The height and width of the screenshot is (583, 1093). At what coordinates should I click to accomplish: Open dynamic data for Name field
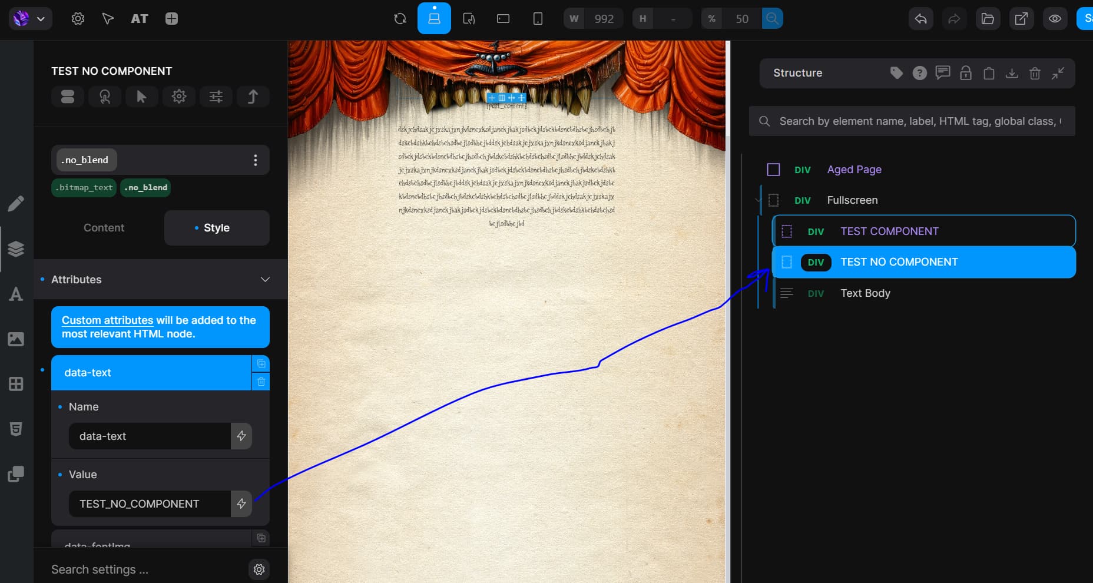tap(241, 436)
